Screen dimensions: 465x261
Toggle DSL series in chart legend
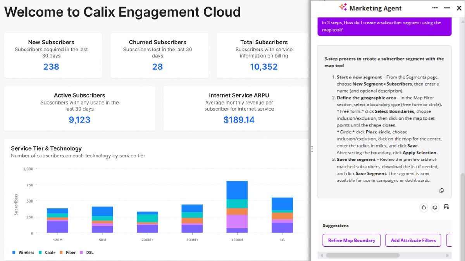(87, 252)
